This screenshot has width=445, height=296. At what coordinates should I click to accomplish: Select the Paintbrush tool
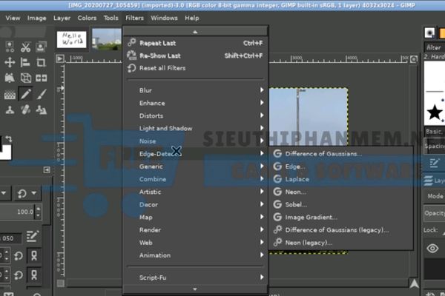(x=42, y=94)
